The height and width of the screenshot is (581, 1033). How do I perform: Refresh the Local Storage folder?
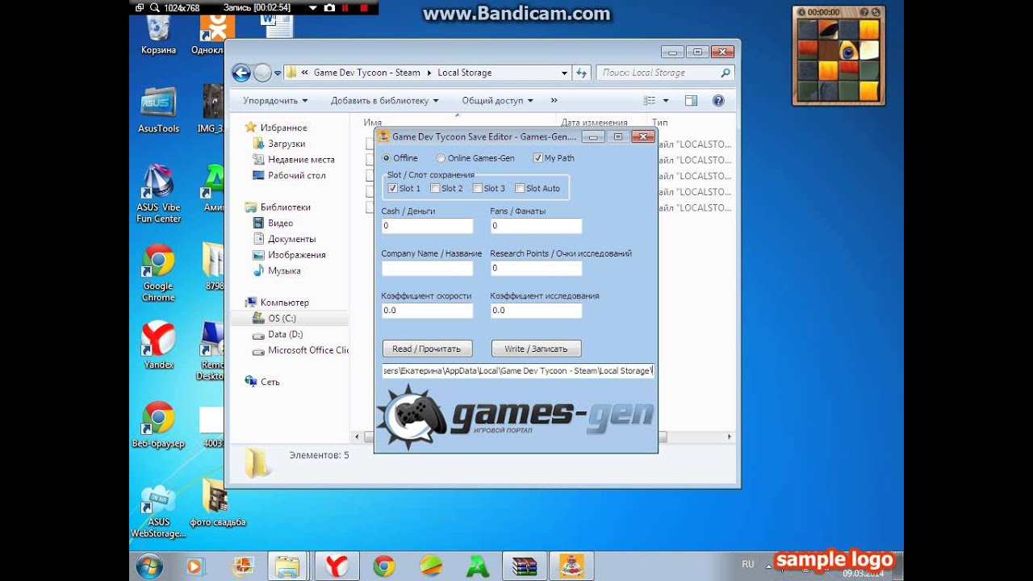pyautogui.click(x=582, y=73)
